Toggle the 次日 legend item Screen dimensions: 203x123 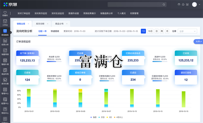click(x=101, y=117)
